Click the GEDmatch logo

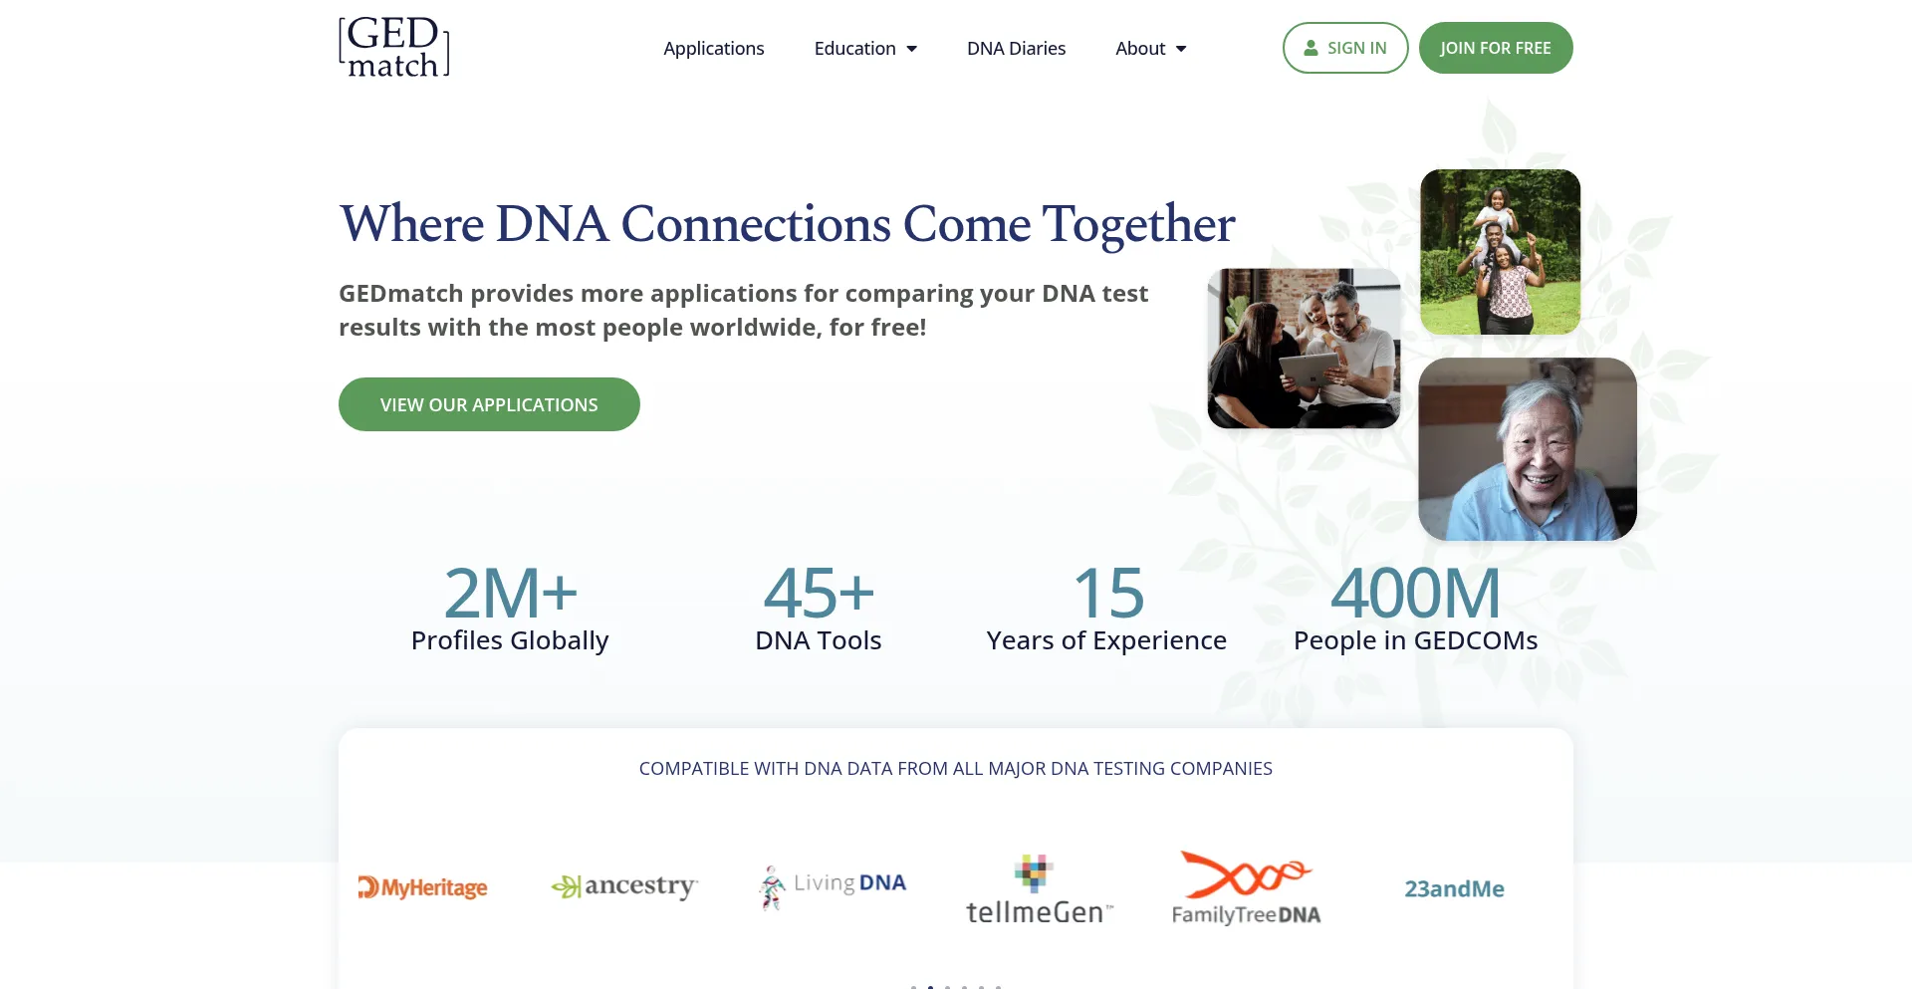click(394, 47)
